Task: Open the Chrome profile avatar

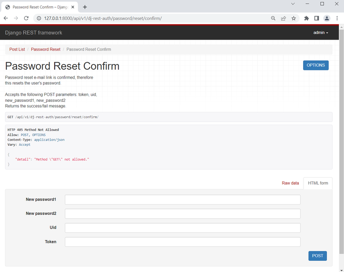Action: [x=327, y=18]
